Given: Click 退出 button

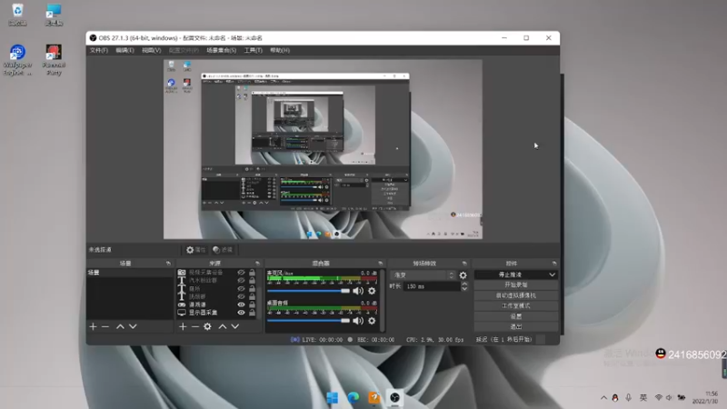Looking at the screenshot, I should 515,326.
